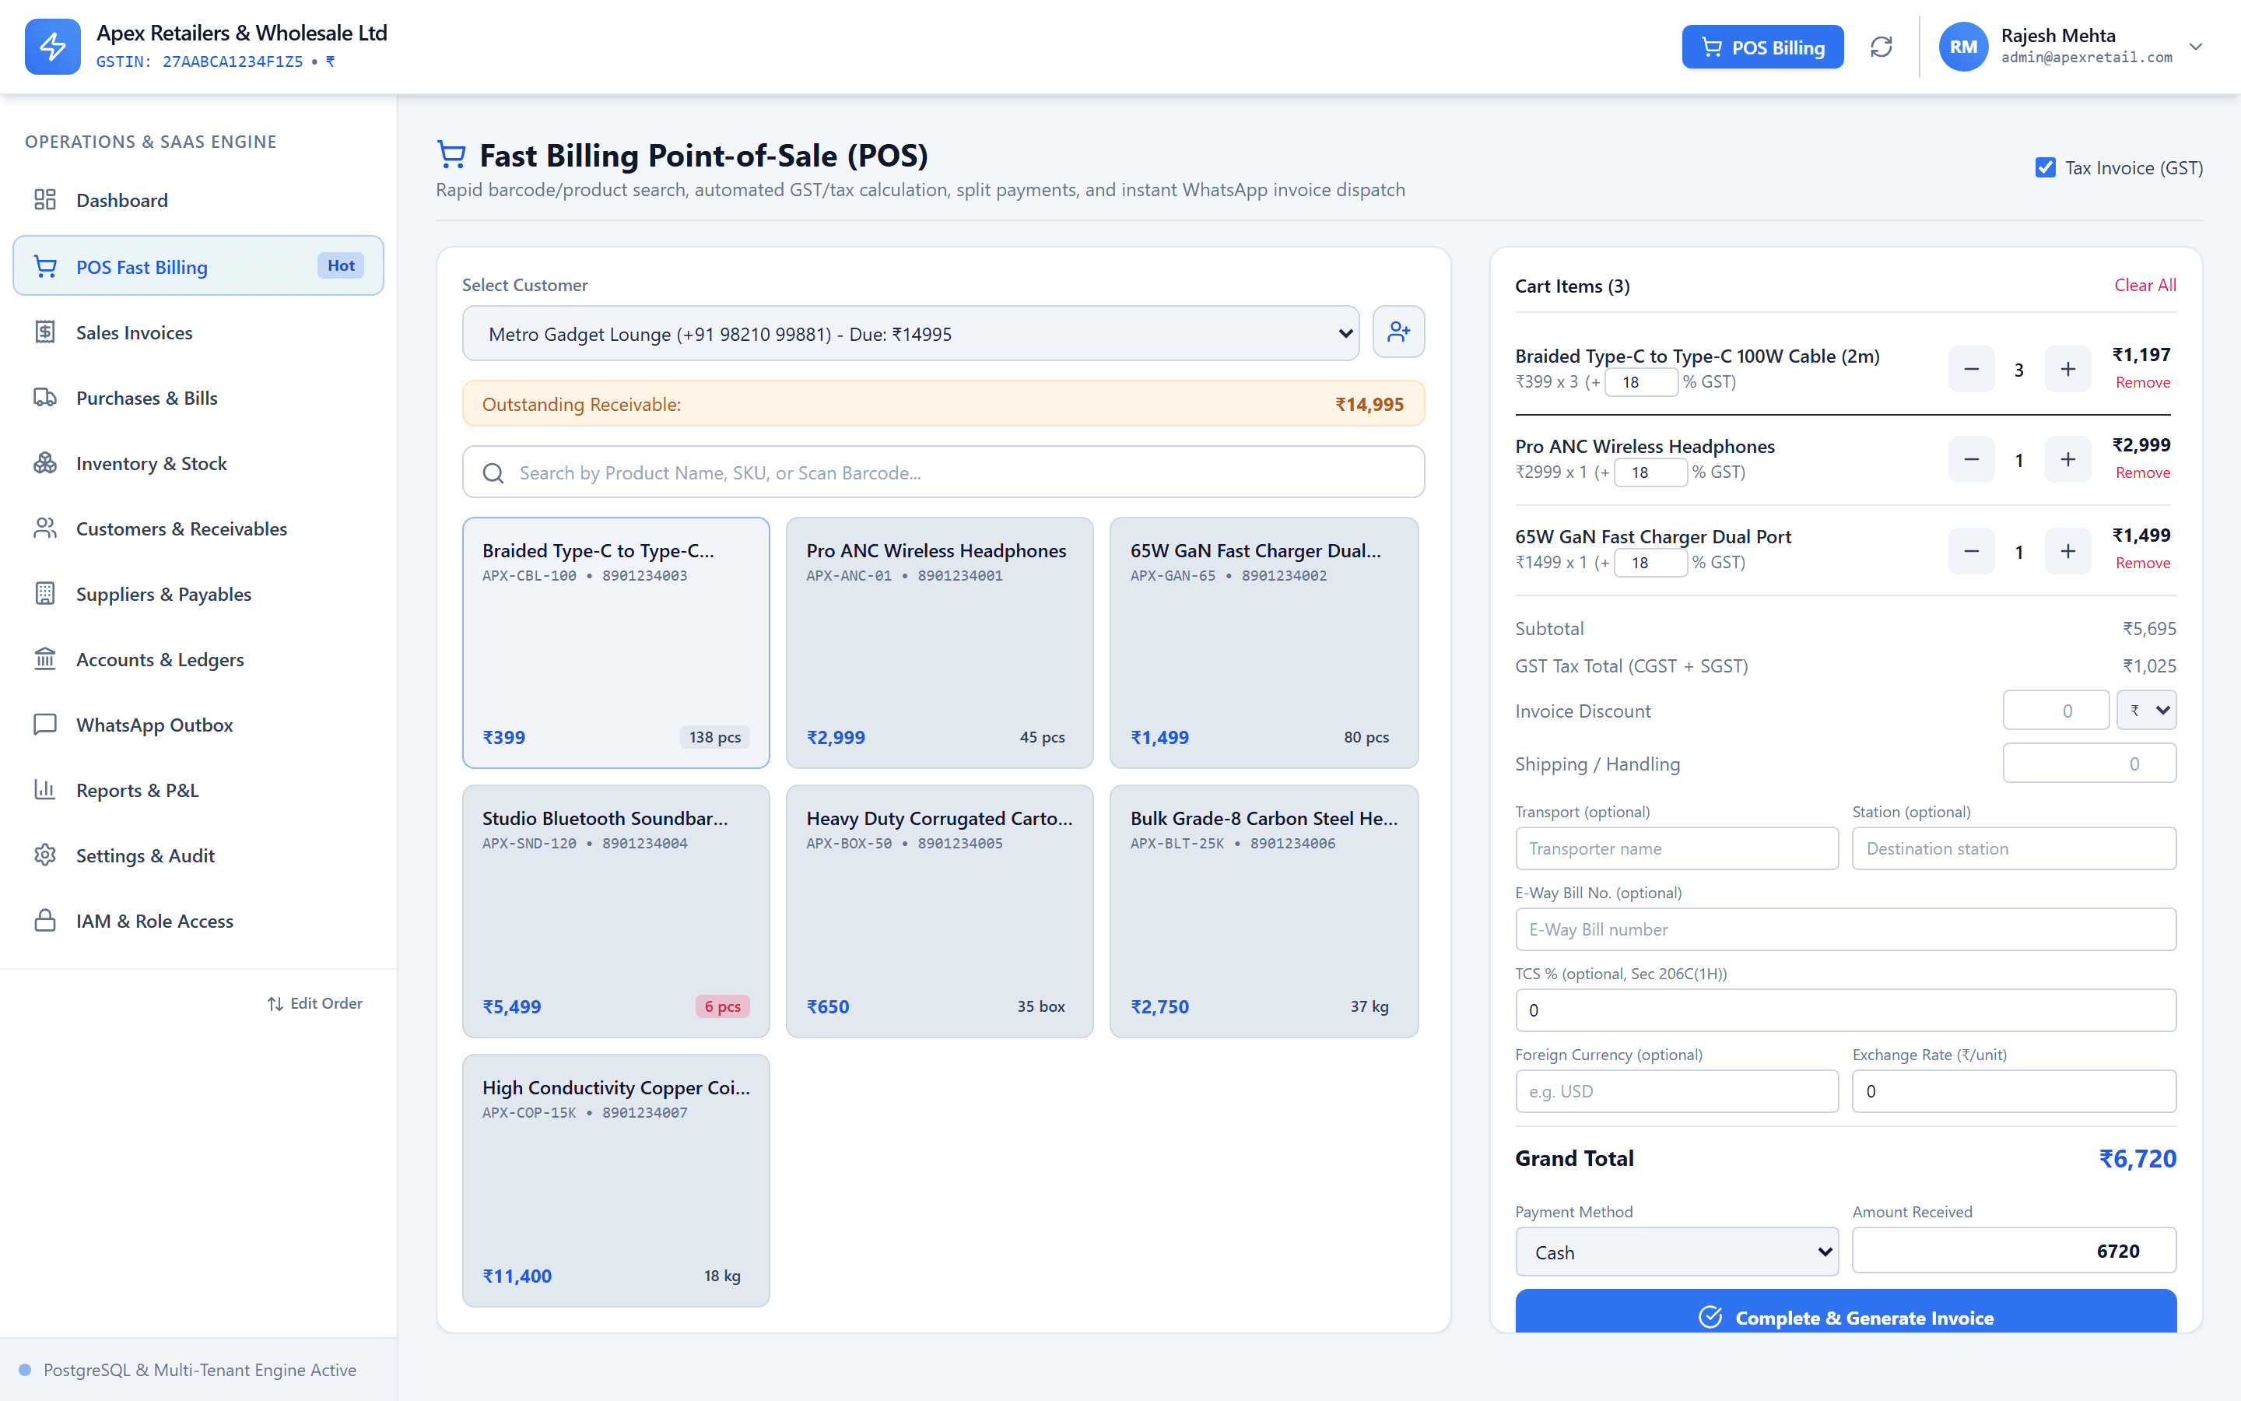The image size is (2241, 1401).
Task: Click the Apex Retailers lightning logo
Action: click(x=53, y=47)
